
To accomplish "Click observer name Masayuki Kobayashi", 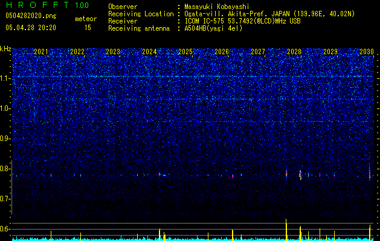I will pos(217,7).
